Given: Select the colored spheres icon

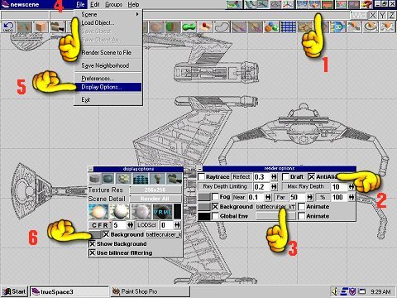Looking at the screenshot, I should [271, 27].
